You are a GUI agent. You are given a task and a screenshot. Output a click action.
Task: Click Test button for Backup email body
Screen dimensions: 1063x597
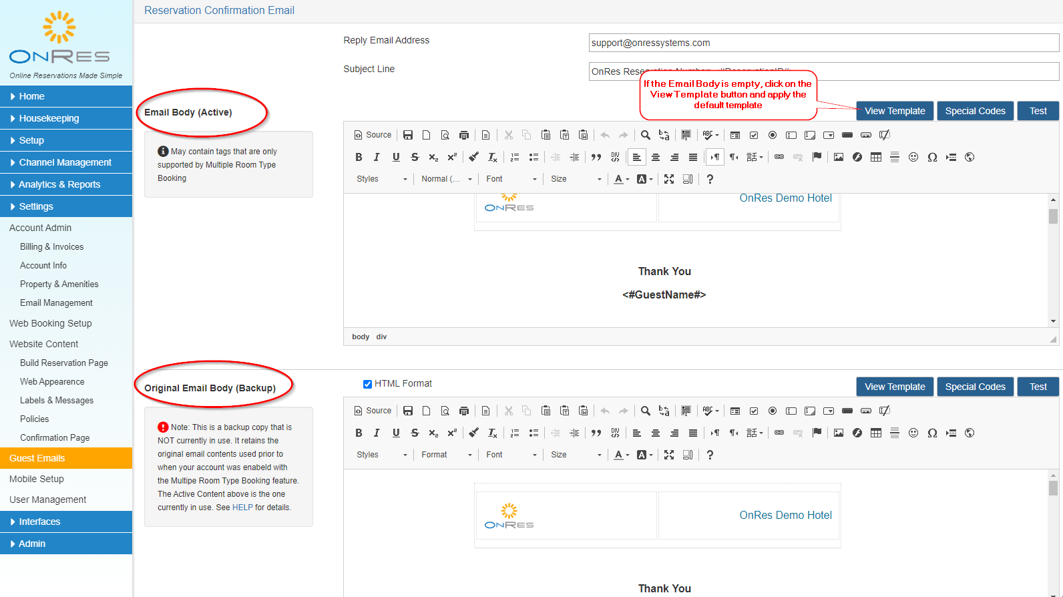(x=1038, y=387)
